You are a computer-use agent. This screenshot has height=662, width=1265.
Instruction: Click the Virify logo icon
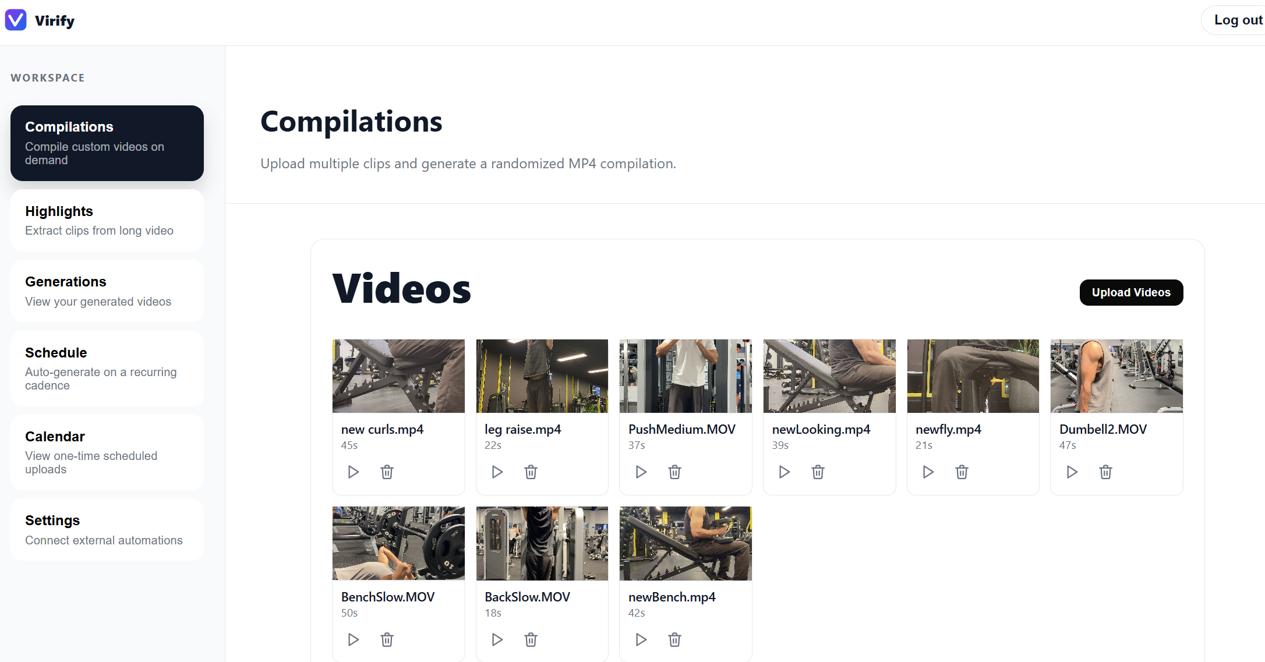[16, 20]
